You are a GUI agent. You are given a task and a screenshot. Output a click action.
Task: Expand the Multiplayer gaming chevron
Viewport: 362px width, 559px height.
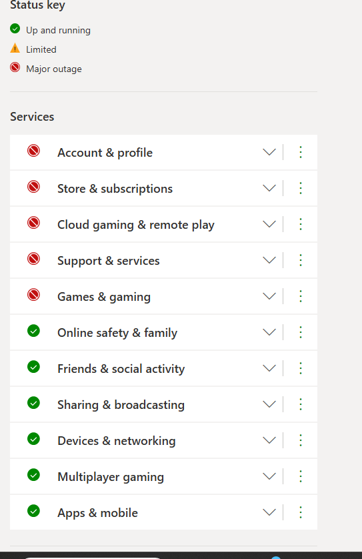point(269,476)
